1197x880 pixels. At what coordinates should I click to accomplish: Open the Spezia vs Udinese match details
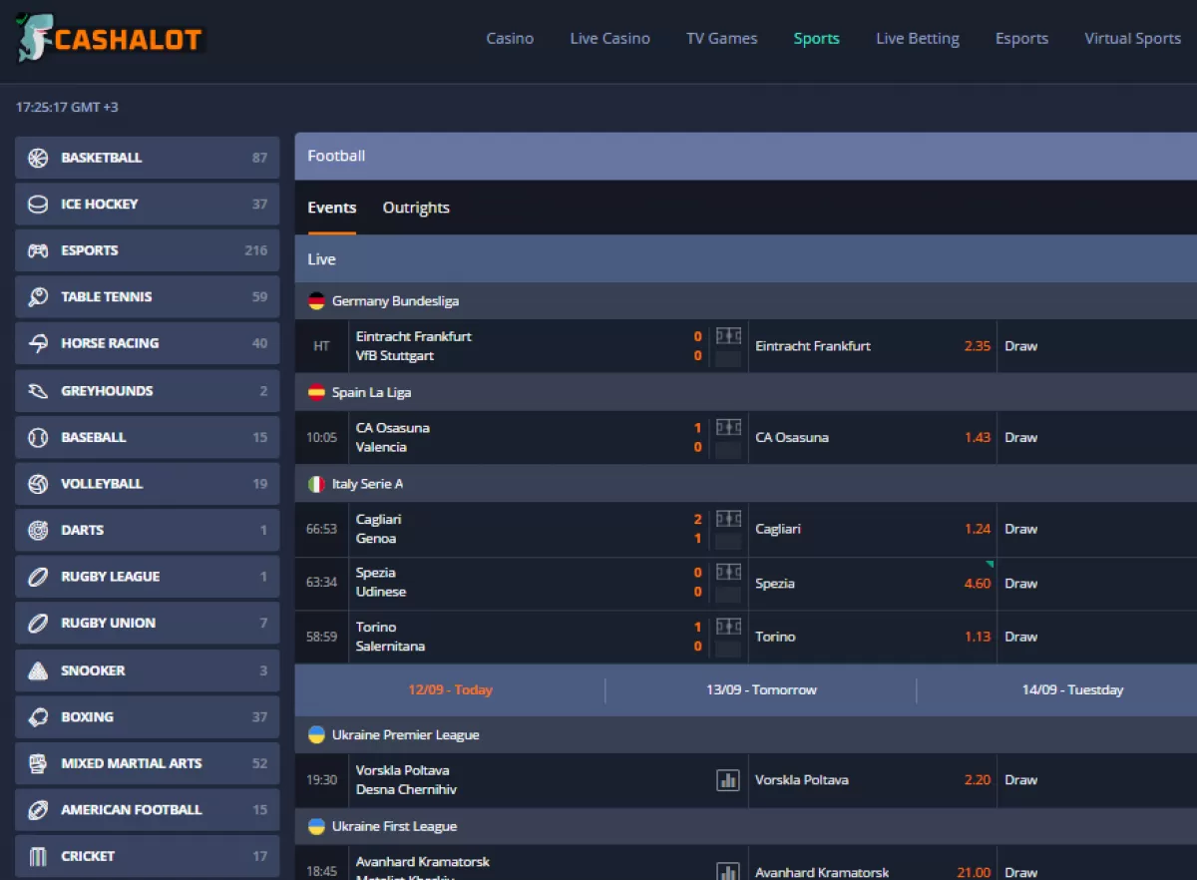click(x=381, y=583)
